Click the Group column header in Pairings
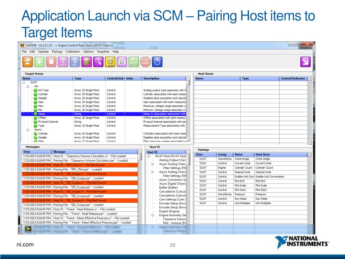 (x=225, y=154)
